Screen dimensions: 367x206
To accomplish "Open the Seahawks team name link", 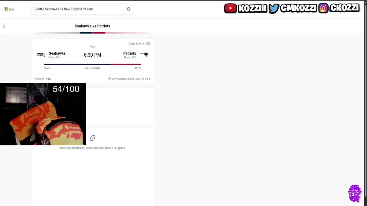I will pos(57,53).
